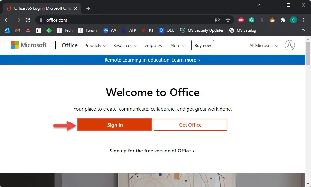Image resolution: width=311 pixels, height=187 pixels.
Task: Open the Grammarly extension icon
Action: point(251,20)
